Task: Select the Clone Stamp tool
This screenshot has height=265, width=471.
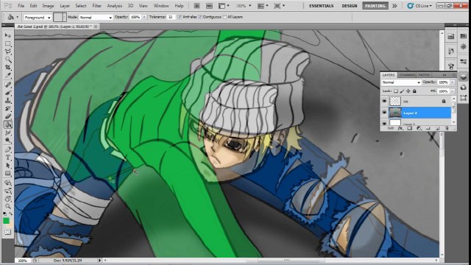Action: (8, 100)
